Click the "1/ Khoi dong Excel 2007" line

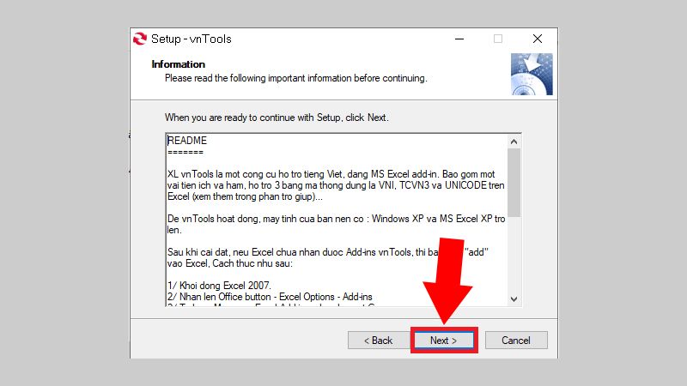(220, 284)
